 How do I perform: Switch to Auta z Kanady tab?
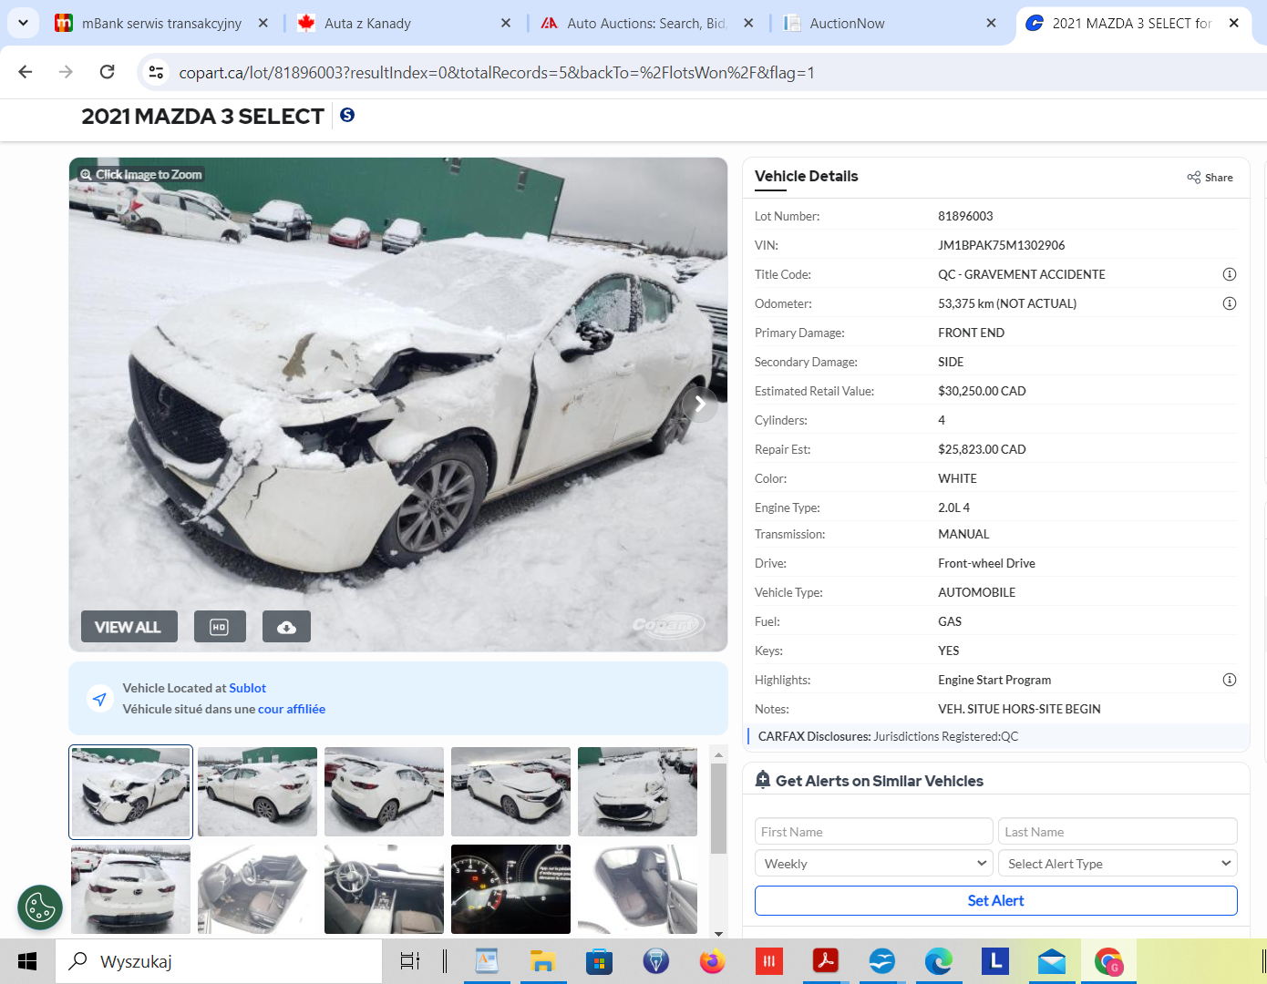coord(368,24)
